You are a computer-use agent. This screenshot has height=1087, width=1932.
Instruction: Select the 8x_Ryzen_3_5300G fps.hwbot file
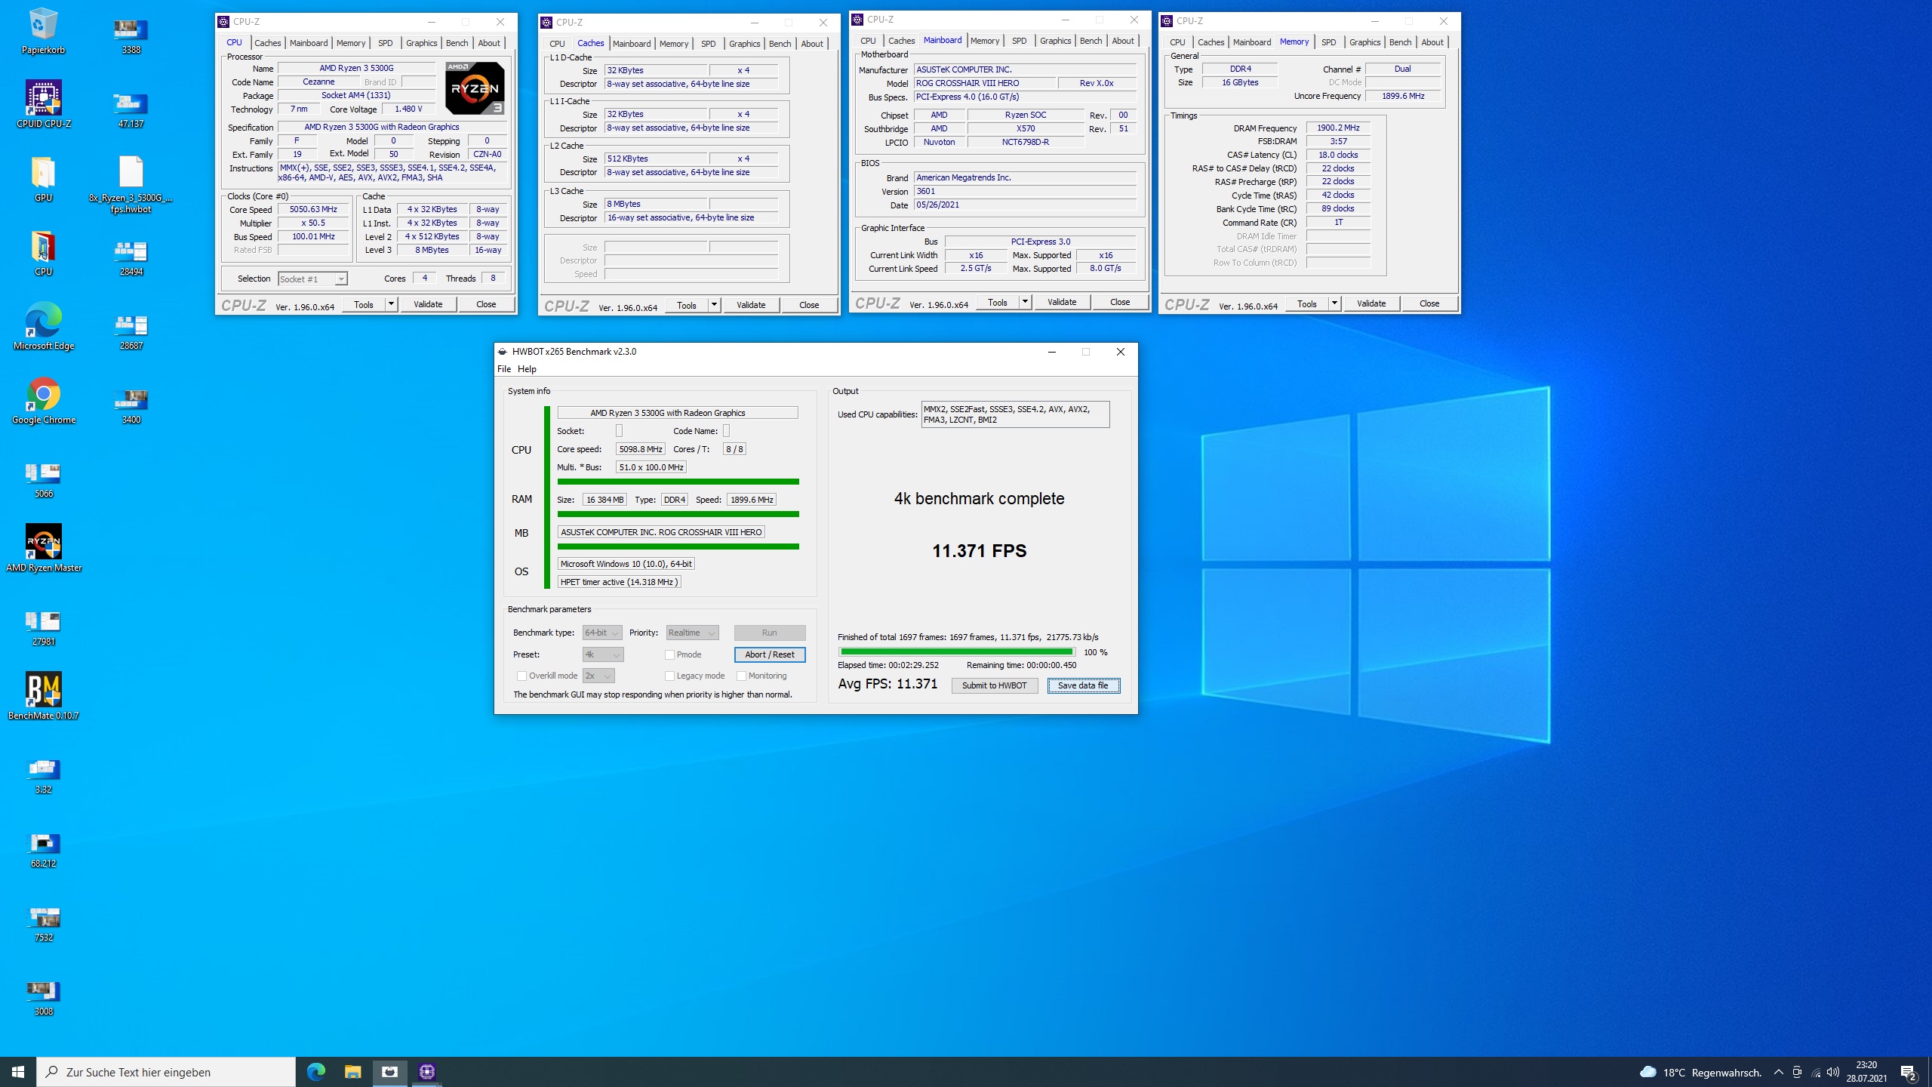[x=131, y=184]
